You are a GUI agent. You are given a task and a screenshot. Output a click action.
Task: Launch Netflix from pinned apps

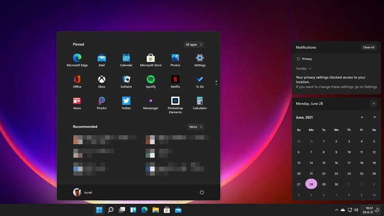pos(175,82)
